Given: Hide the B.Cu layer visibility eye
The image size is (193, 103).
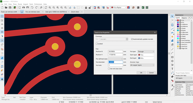Looking at the screenshot, I should point(180,23).
